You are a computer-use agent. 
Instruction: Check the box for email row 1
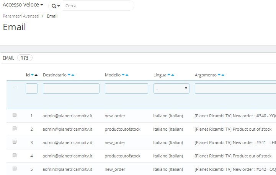(x=15, y=115)
